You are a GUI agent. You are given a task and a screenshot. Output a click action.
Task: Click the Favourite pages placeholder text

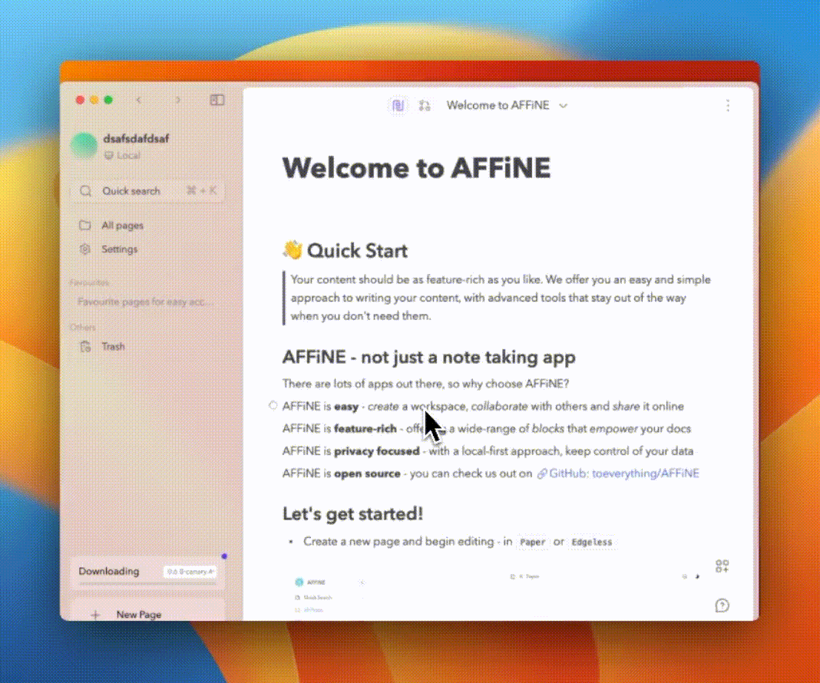(x=145, y=302)
